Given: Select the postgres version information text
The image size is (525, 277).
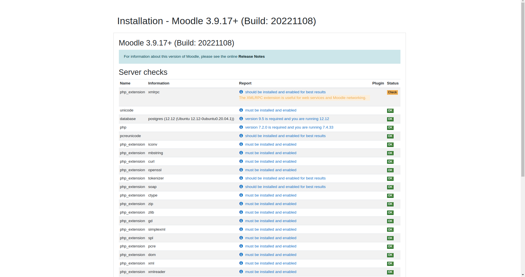Looking at the screenshot, I should point(191,119).
